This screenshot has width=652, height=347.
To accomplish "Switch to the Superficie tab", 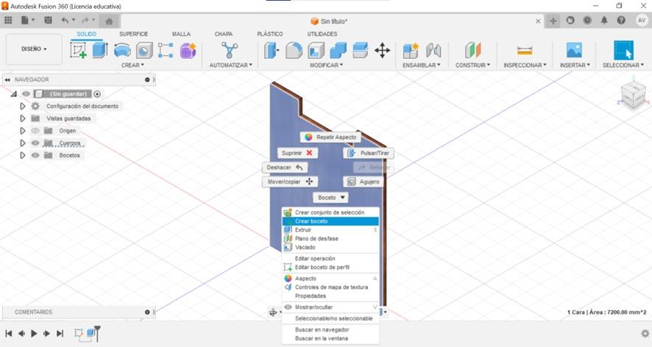I will point(133,34).
